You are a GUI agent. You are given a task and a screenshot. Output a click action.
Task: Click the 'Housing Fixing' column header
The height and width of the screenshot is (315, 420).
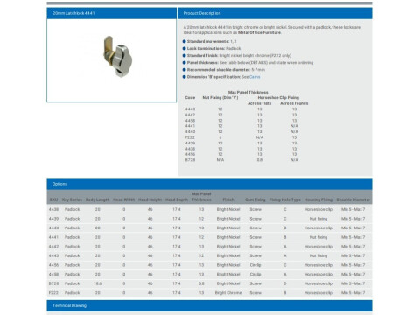(318, 199)
